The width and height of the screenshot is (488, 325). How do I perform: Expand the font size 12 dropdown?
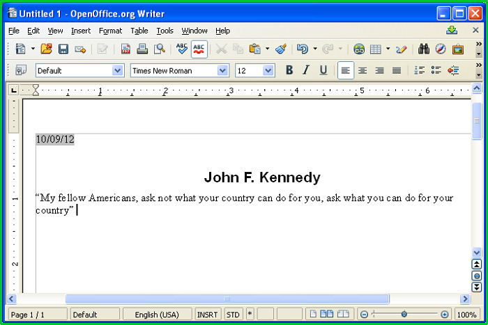(268, 70)
